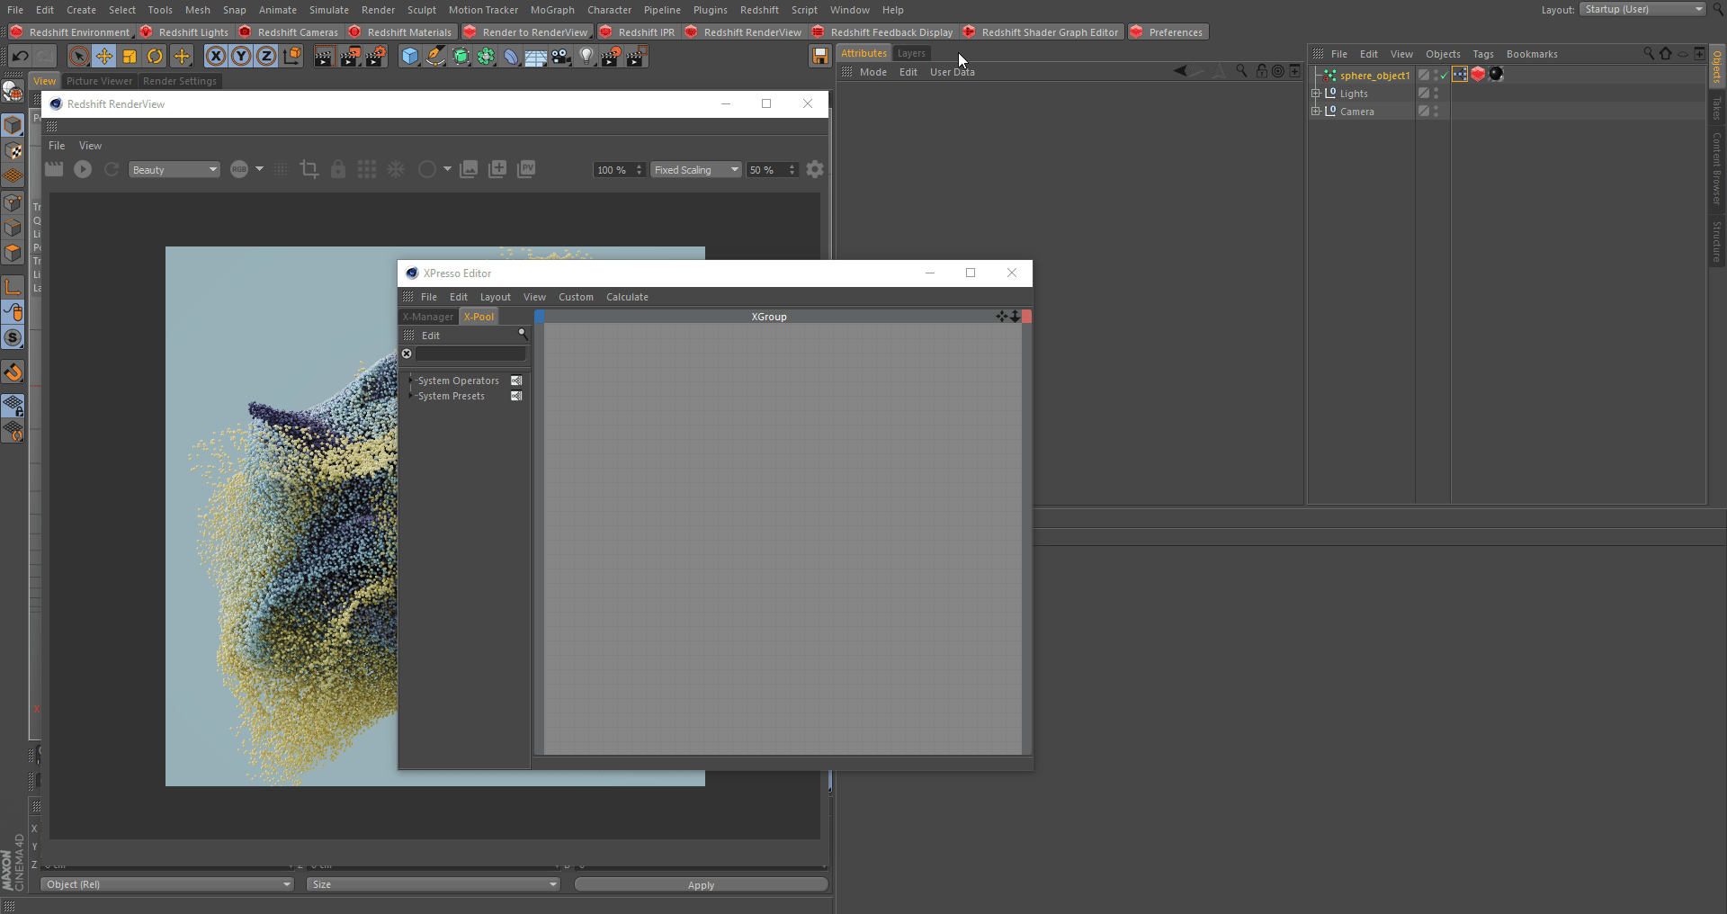Add a Light via the bulb icon
The width and height of the screenshot is (1727, 914).
(x=586, y=57)
